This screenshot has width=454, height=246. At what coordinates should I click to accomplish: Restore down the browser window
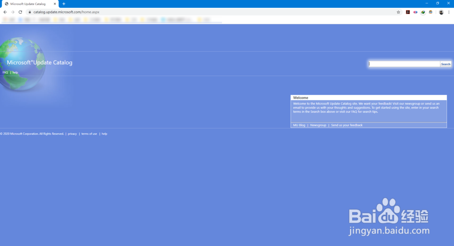click(x=438, y=3)
